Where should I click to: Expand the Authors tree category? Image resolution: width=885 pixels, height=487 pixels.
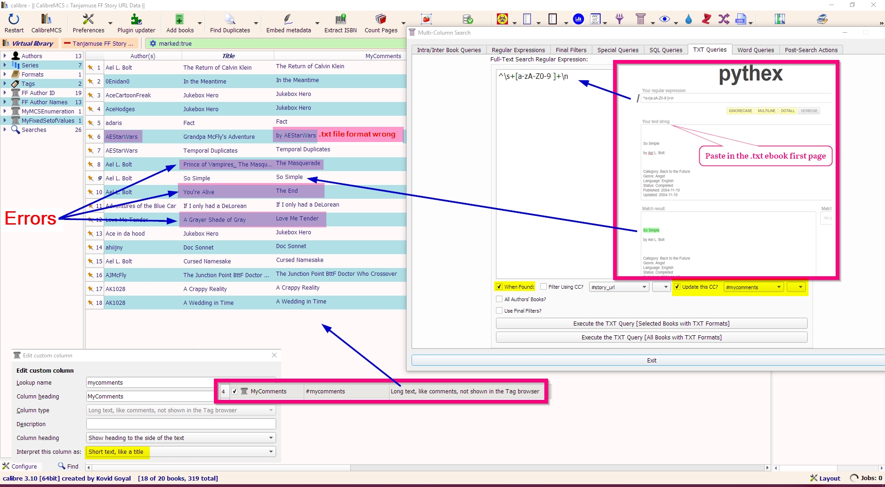click(5, 56)
